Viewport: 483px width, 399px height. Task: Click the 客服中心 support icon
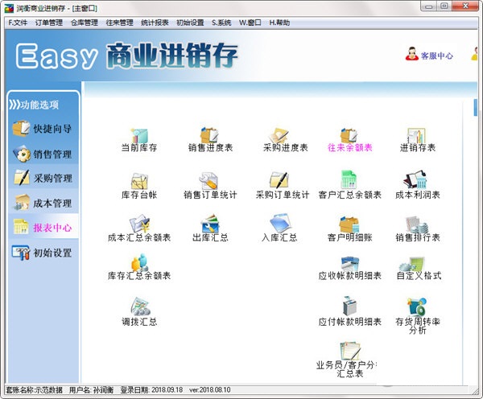[x=429, y=54]
